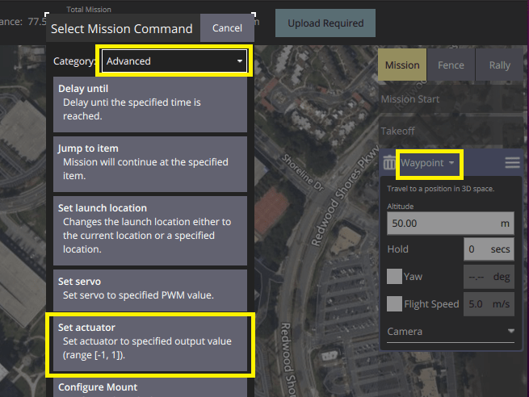
Task: Click the Altitude input field
Action: (449, 223)
